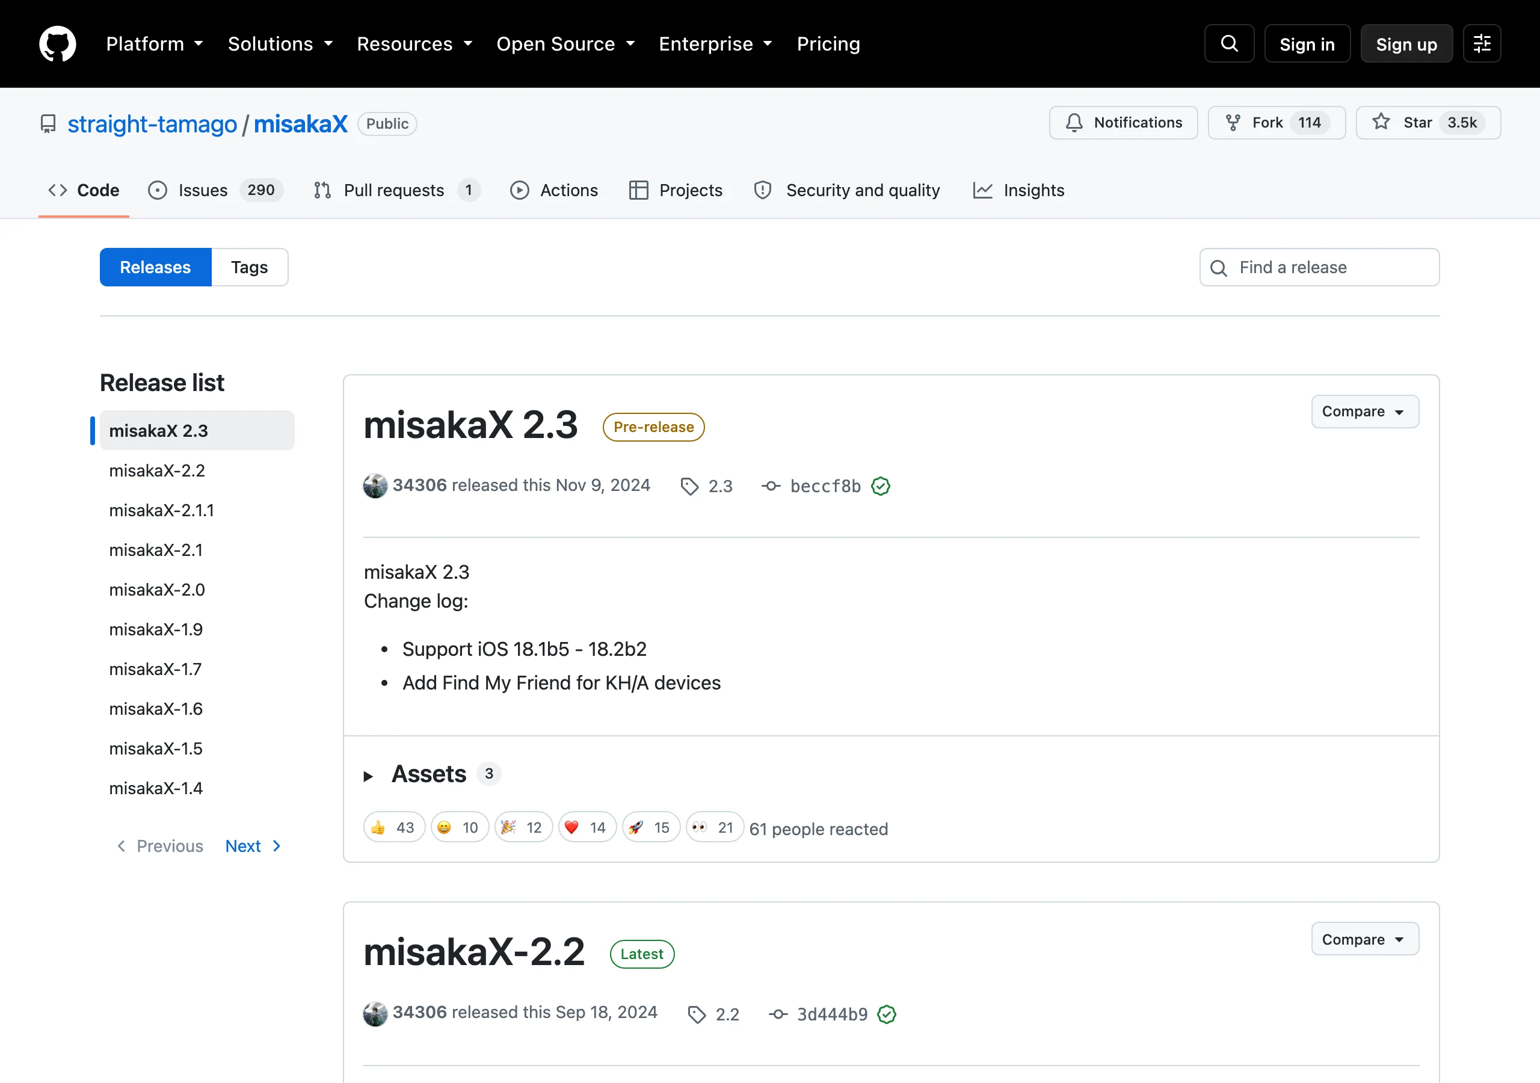Focus the Find a release field
The width and height of the screenshot is (1540, 1083).
point(1319,267)
